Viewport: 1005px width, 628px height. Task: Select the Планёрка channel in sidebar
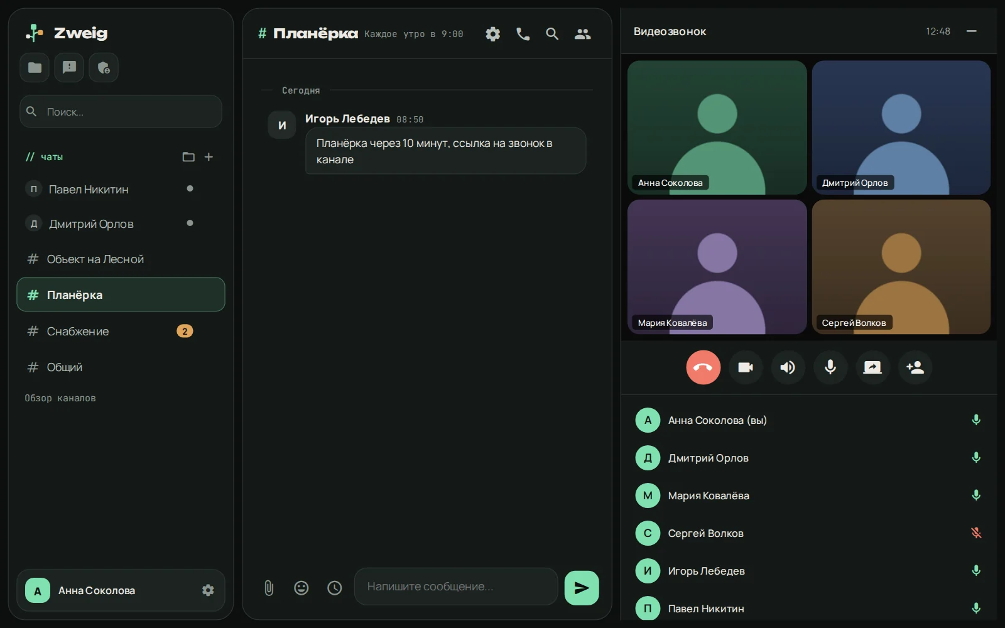click(121, 295)
